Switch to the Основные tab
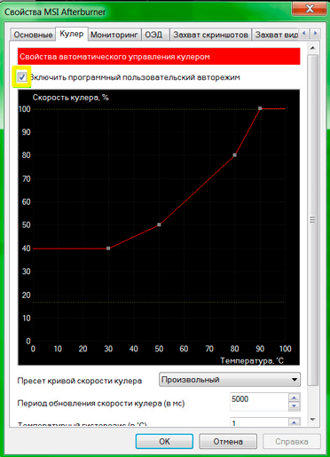Image resolution: width=330 pixels, height=457 pixels. click(33, 35)
